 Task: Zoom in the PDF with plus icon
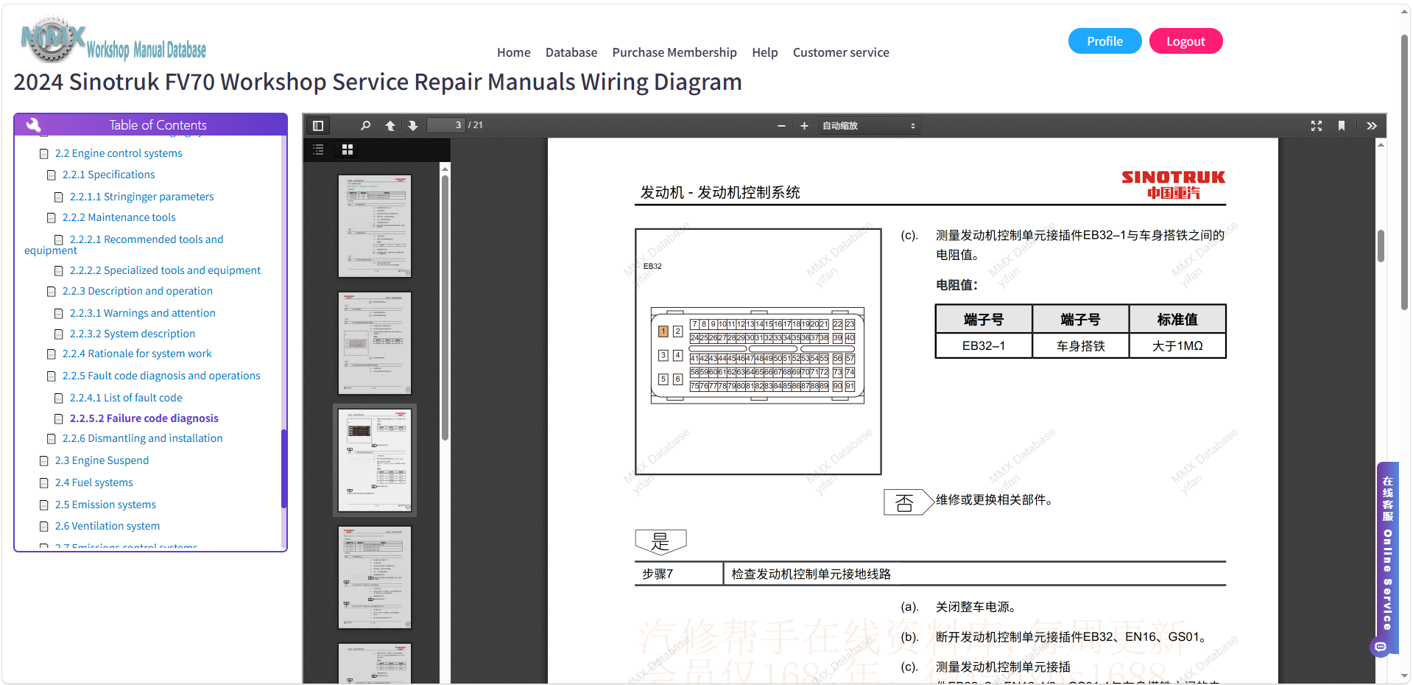tap(804, 126)
